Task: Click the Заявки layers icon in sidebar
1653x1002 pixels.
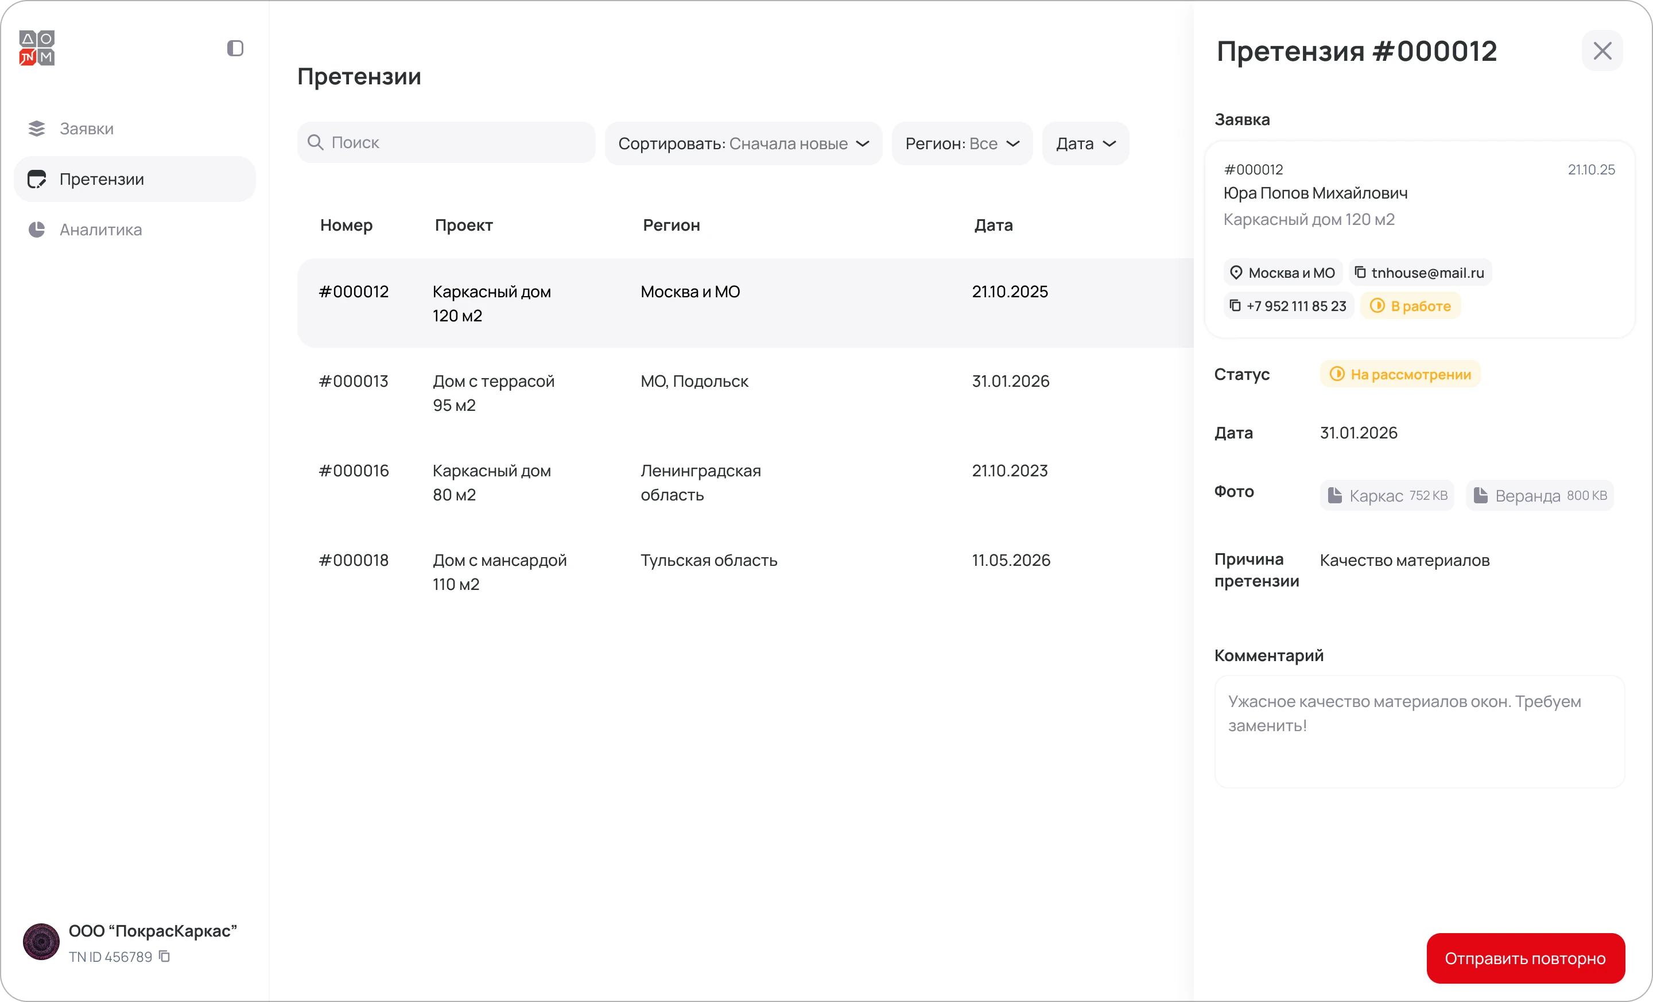Action: (37, 128)
